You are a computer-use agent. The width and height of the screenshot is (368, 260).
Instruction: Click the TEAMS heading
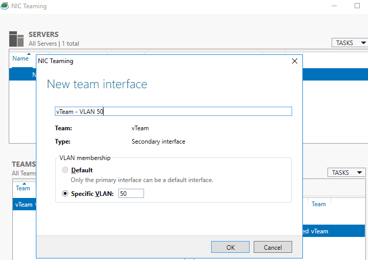pyautogui.click(x=24, y=164)
